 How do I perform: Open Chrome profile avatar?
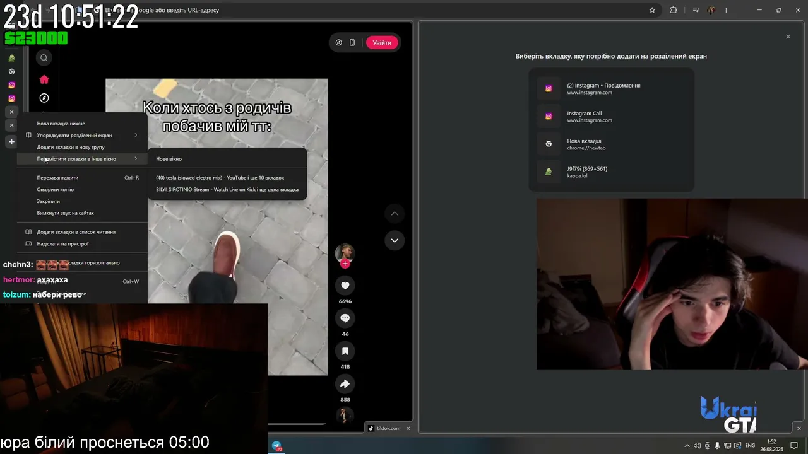[x=712, y=10]
